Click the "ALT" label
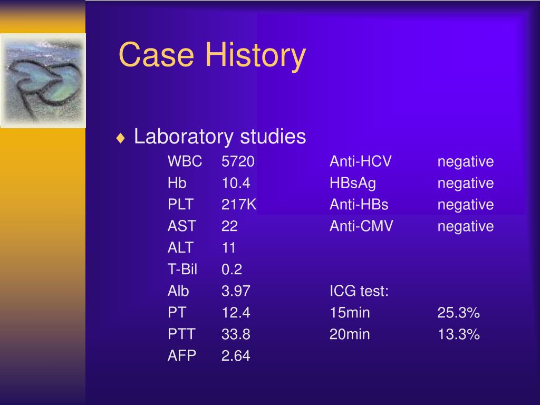540x405 pixels. click(x=180, y=248)
